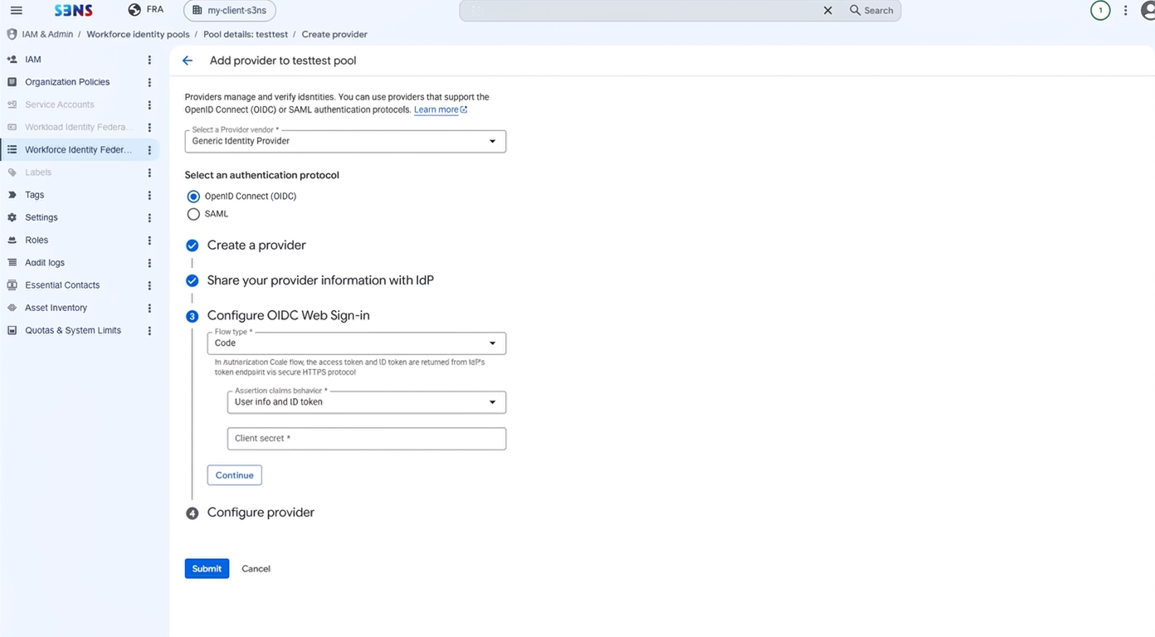Image resolution: width=1155 pixels, height=637 pixels.
Task: Open the three-dot menu next to IAM
Action: point(149,60)
